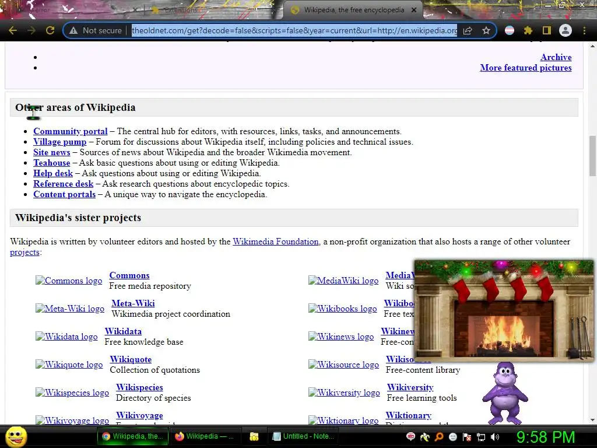Follow the Wikimedia Foundation link

tap(276, 242)
